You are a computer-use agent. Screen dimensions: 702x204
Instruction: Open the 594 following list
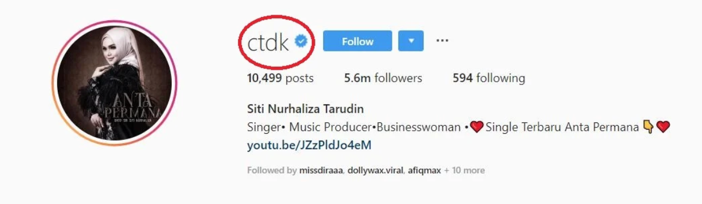point(488,78)
